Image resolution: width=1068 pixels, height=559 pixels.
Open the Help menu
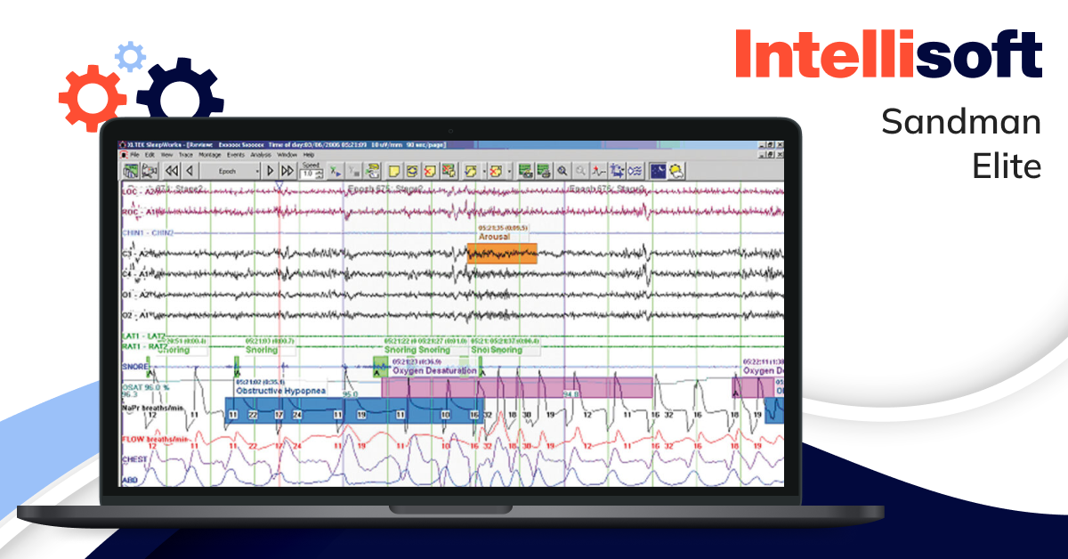(309, 155)
